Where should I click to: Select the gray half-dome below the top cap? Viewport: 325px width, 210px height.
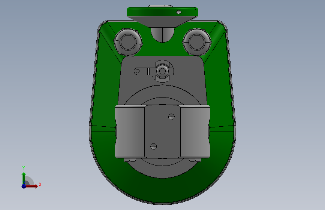click(x=163, y=35)
